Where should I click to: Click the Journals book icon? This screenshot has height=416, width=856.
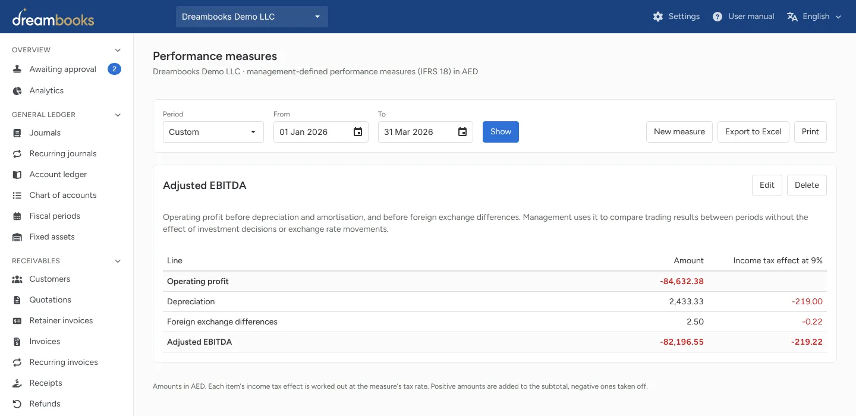click(x=17, y=133)
